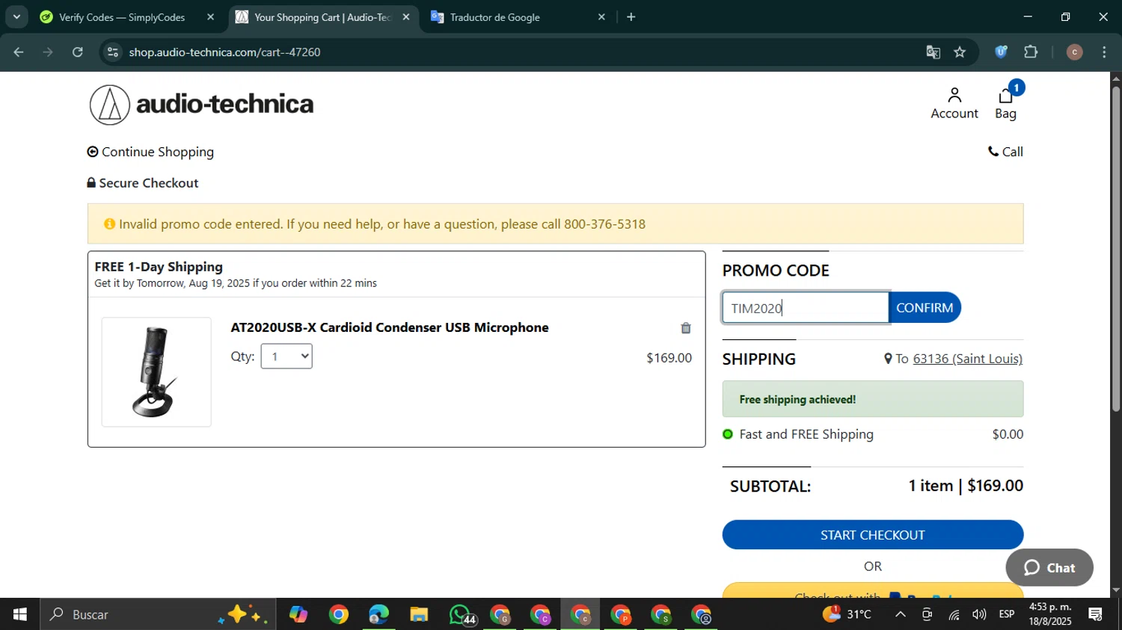Click the Free shipping achieved! banner
1122x630 pixels.
coord(872,399)
